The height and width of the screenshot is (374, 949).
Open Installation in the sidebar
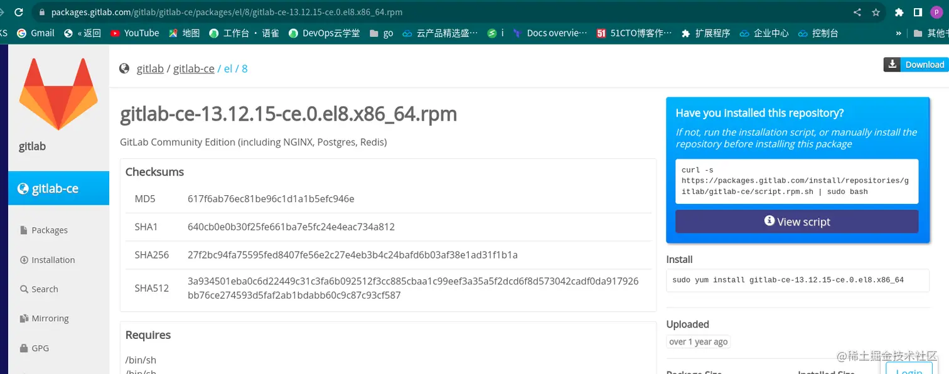pyautogui.click(x=47, y=260)
